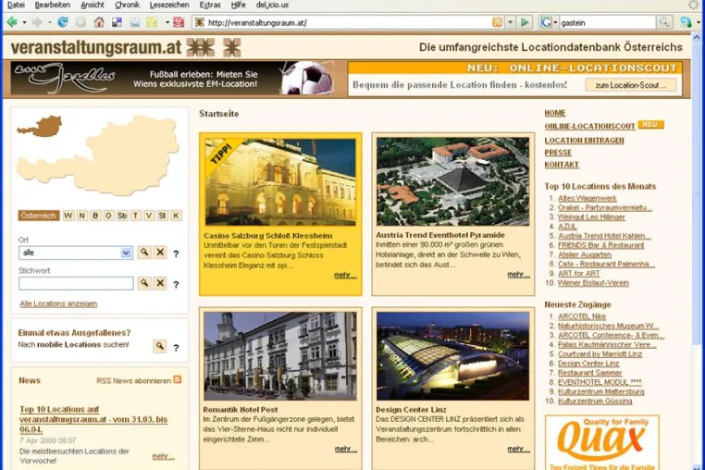The image size is (705, 470).
Task: Expand the address bar history dropdown arrow
Action: click(511, 22)
